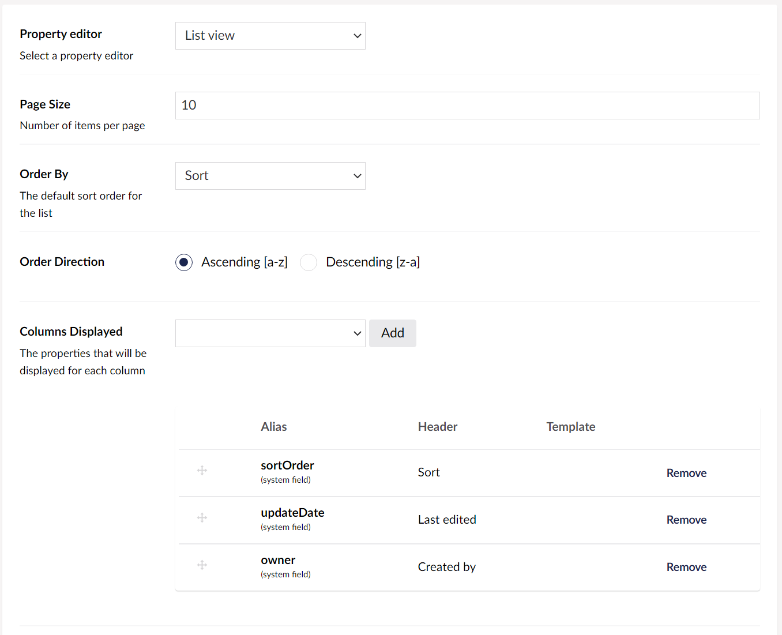Image resolution: width=782 pixels, height=635 pixels.
Task: Click the Last edited header field
Action: point(447,520)
